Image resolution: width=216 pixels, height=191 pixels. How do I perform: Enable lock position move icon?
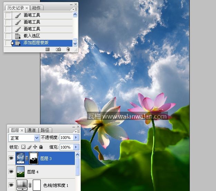click(35, 147)
